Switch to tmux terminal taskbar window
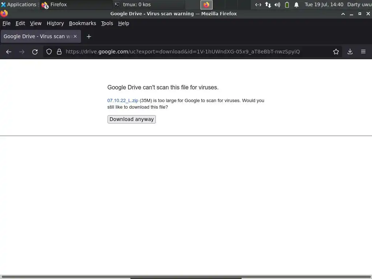 pyautogui.click(x=148, y=4)
